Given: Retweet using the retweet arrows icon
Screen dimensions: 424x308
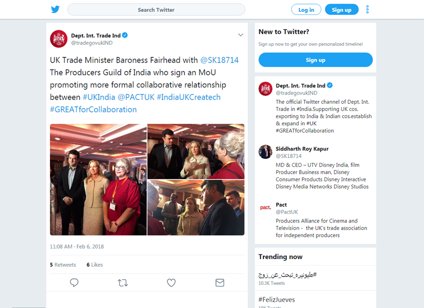Looking at the screenshot, I should coord(123,283).
